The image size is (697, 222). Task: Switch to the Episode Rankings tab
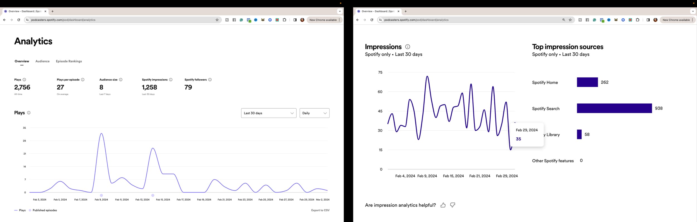[x=69, y=61]
